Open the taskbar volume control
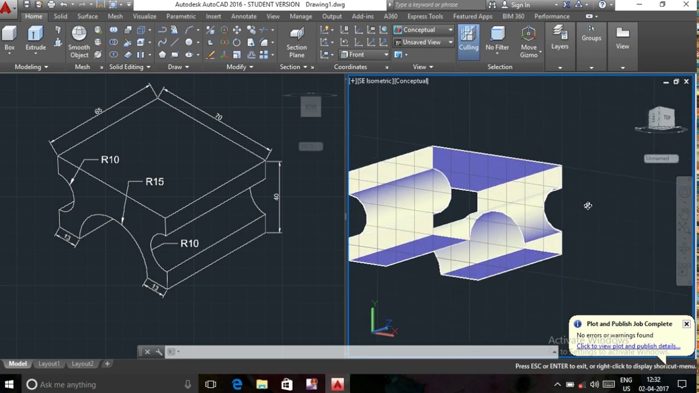The image size is (699, 393). (x=594, y=384)
